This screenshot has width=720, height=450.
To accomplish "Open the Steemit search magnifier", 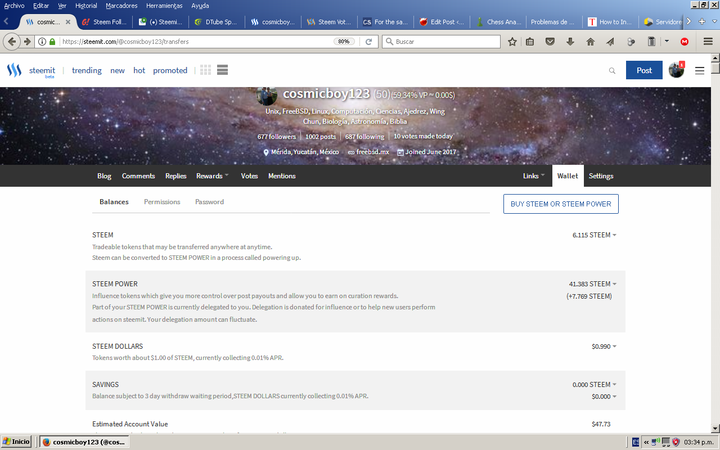I will pyautogui.click(x=612, y=71).
